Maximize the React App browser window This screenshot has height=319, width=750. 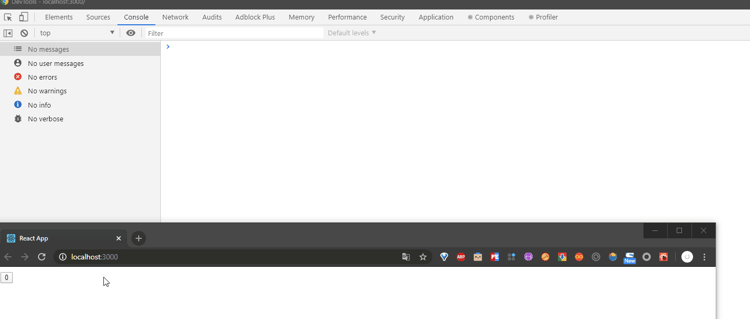[x=679, y=230]
